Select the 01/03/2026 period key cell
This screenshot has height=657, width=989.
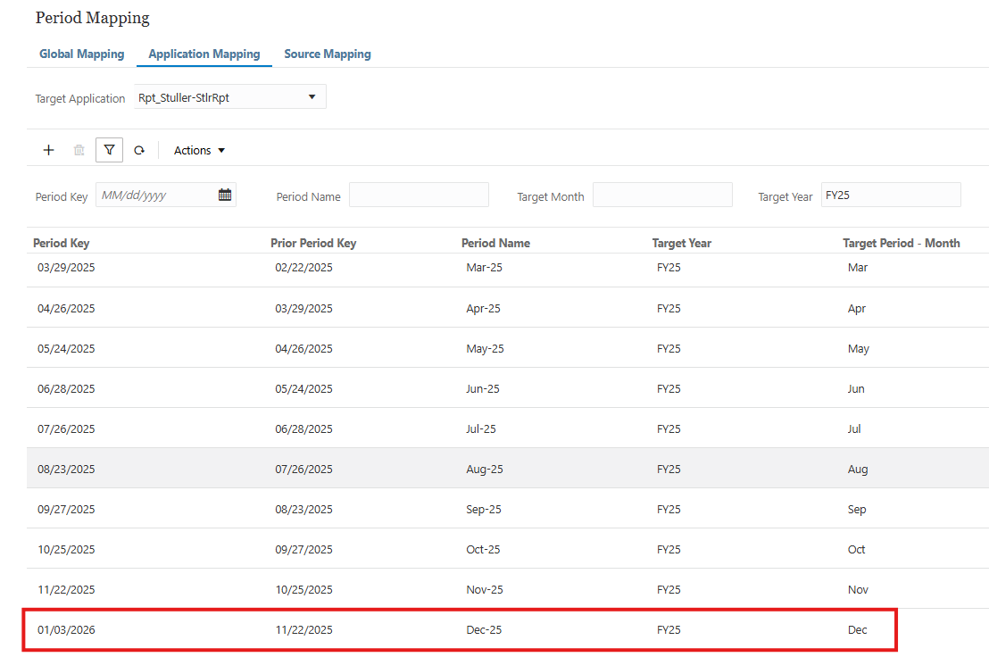pos(66,630)
